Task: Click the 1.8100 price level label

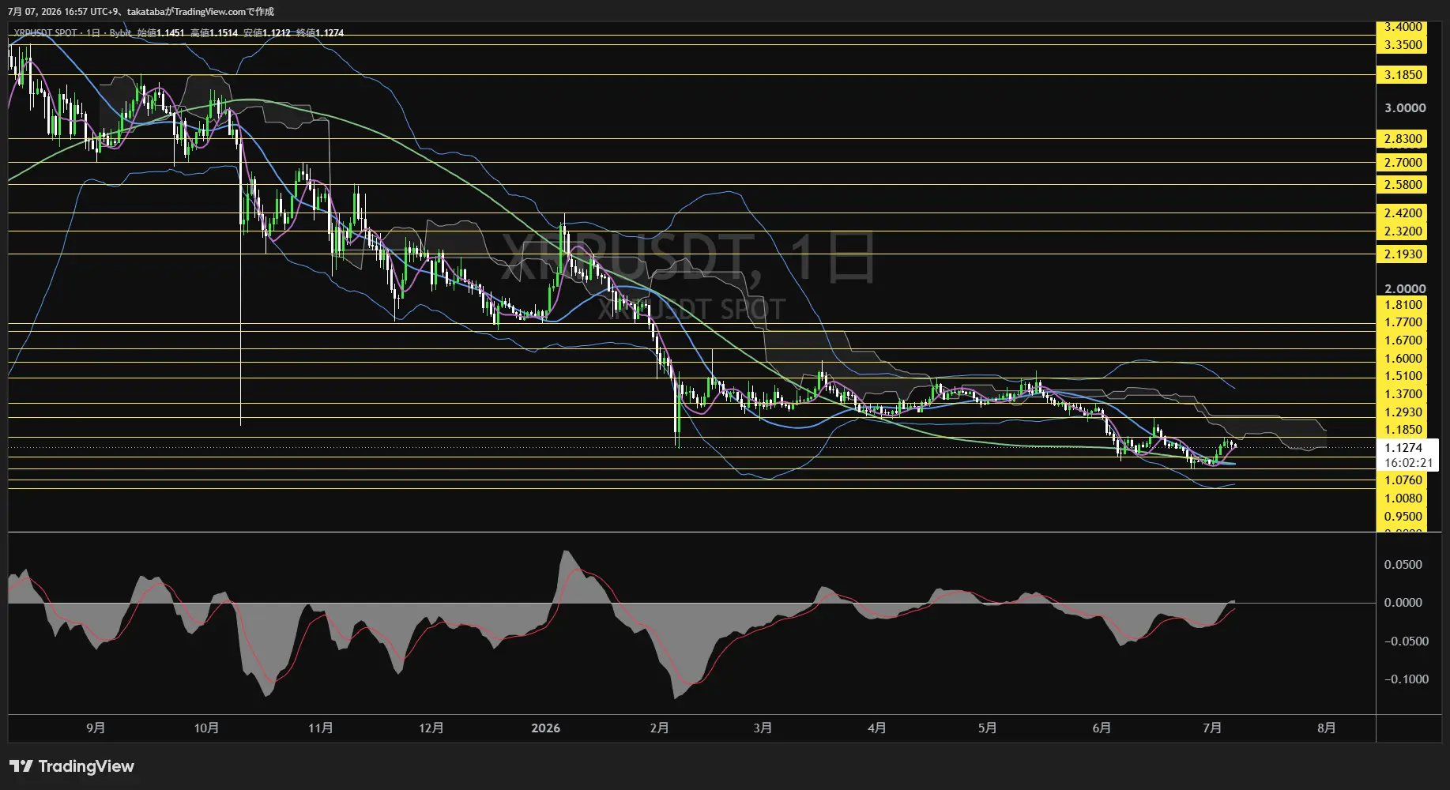Action: coord(1403,305)
